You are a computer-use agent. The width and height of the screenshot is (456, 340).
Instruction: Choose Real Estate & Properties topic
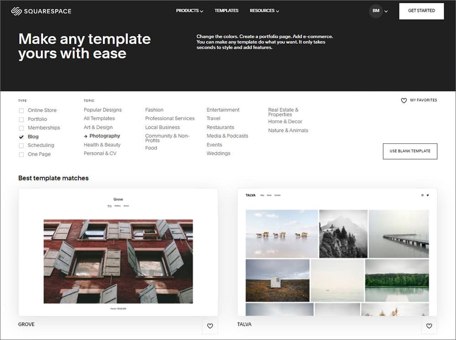click(x=283, y=112)
